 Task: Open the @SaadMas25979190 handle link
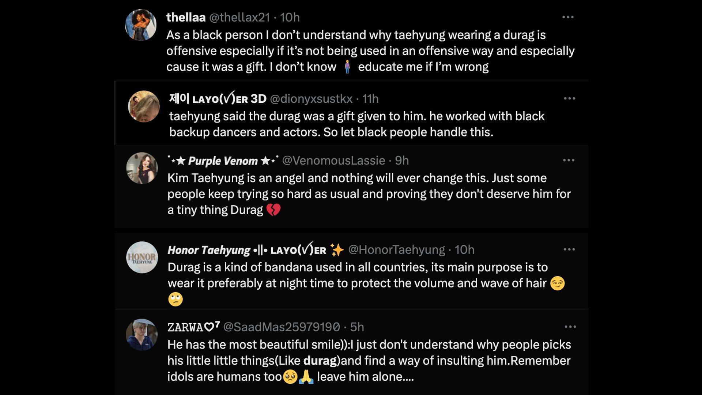(282, 327)
